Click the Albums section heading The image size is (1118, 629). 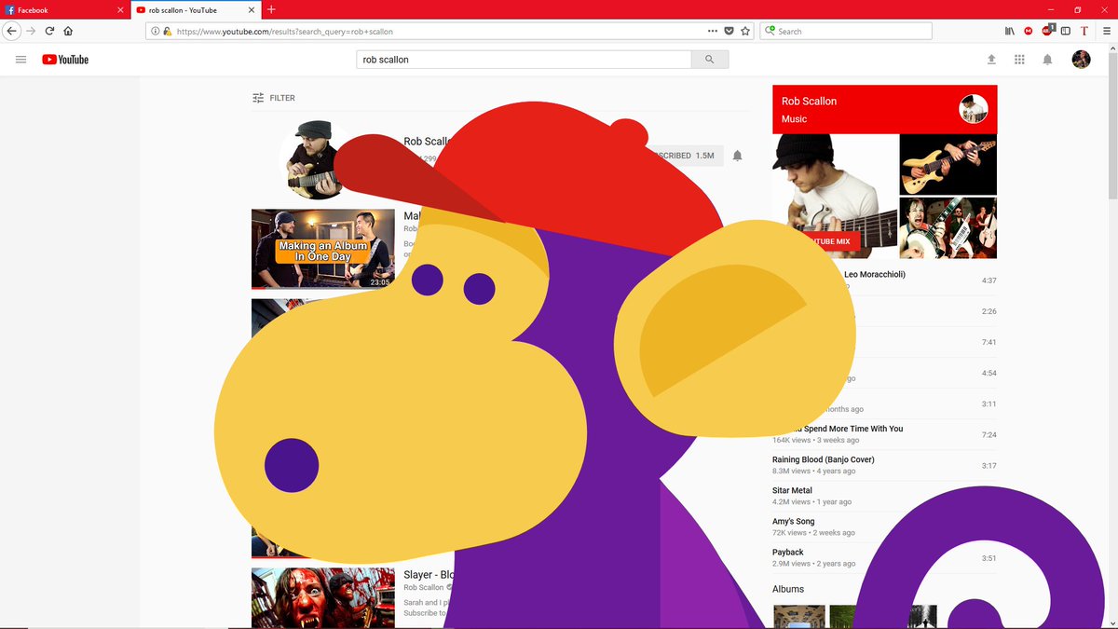tap(788, 589)
